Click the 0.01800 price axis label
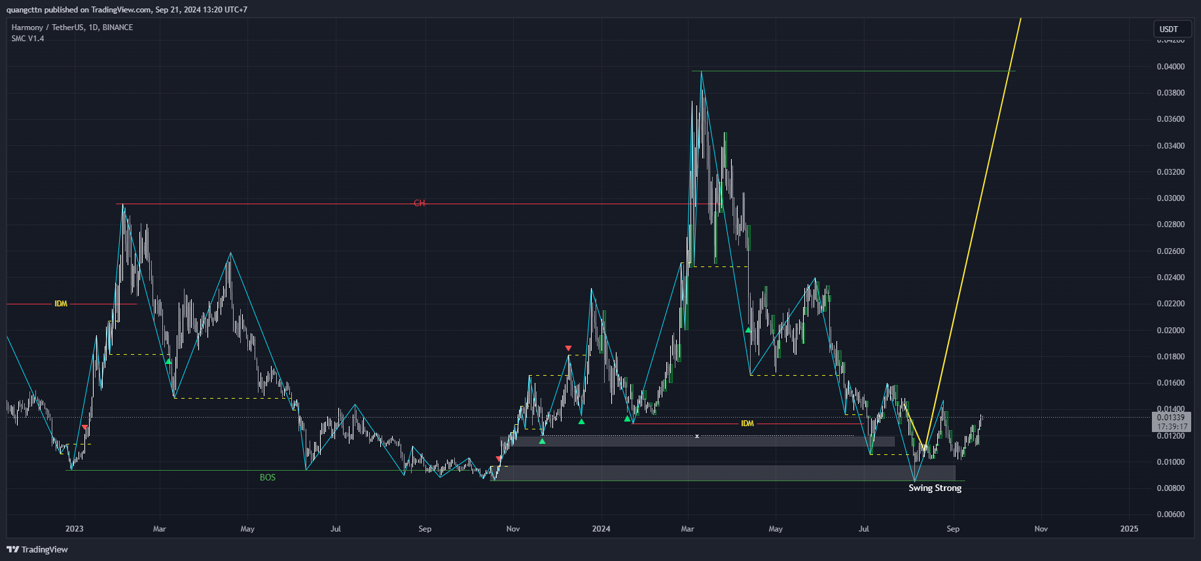Image resolution: width=1201 pixels, height=561 pixels. (1170, 357)
